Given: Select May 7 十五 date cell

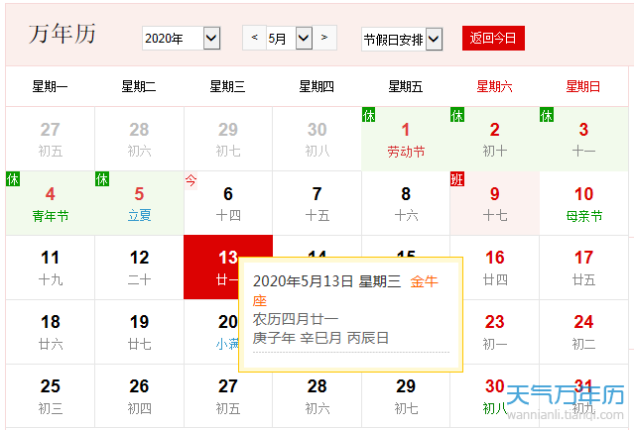Looking at the screenshot, I should [x=317, y=203].
